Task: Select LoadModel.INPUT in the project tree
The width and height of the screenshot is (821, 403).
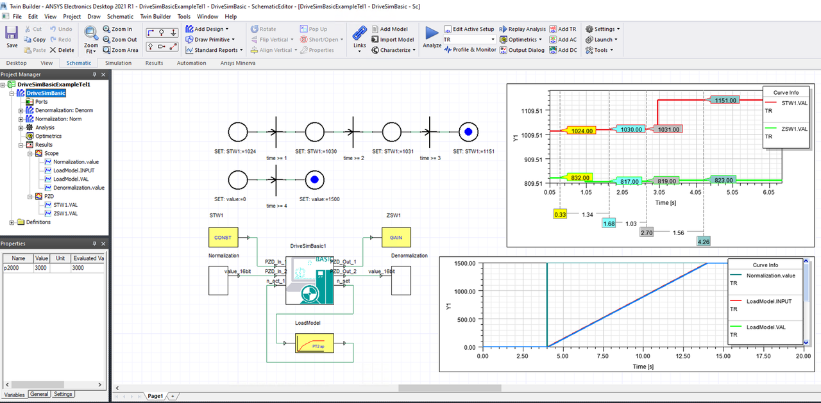Action: pyautogui.click(x=74, y=170)
